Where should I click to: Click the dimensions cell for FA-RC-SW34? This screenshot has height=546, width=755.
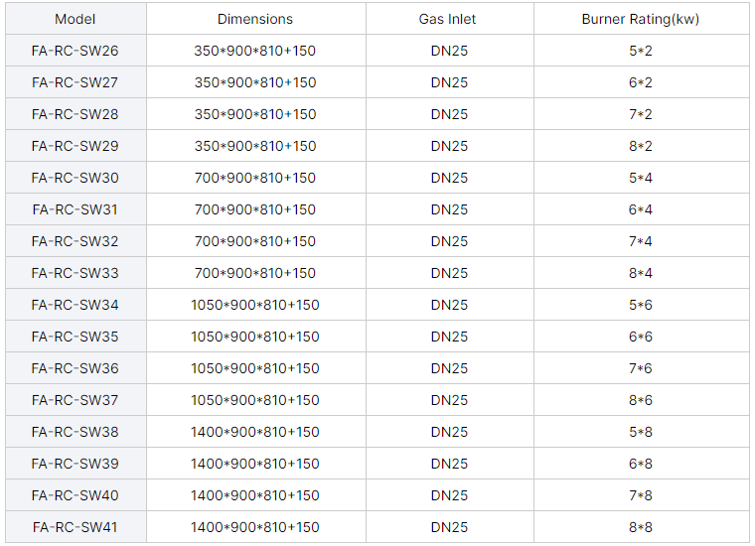click(255, 305)
